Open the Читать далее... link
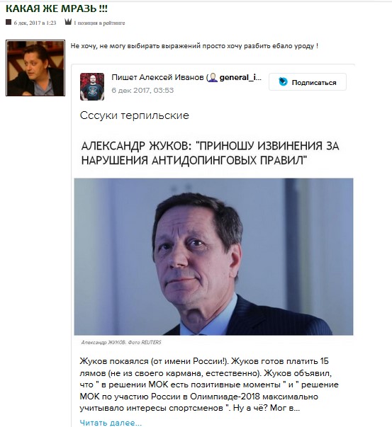392x427 pixels. 111,423
